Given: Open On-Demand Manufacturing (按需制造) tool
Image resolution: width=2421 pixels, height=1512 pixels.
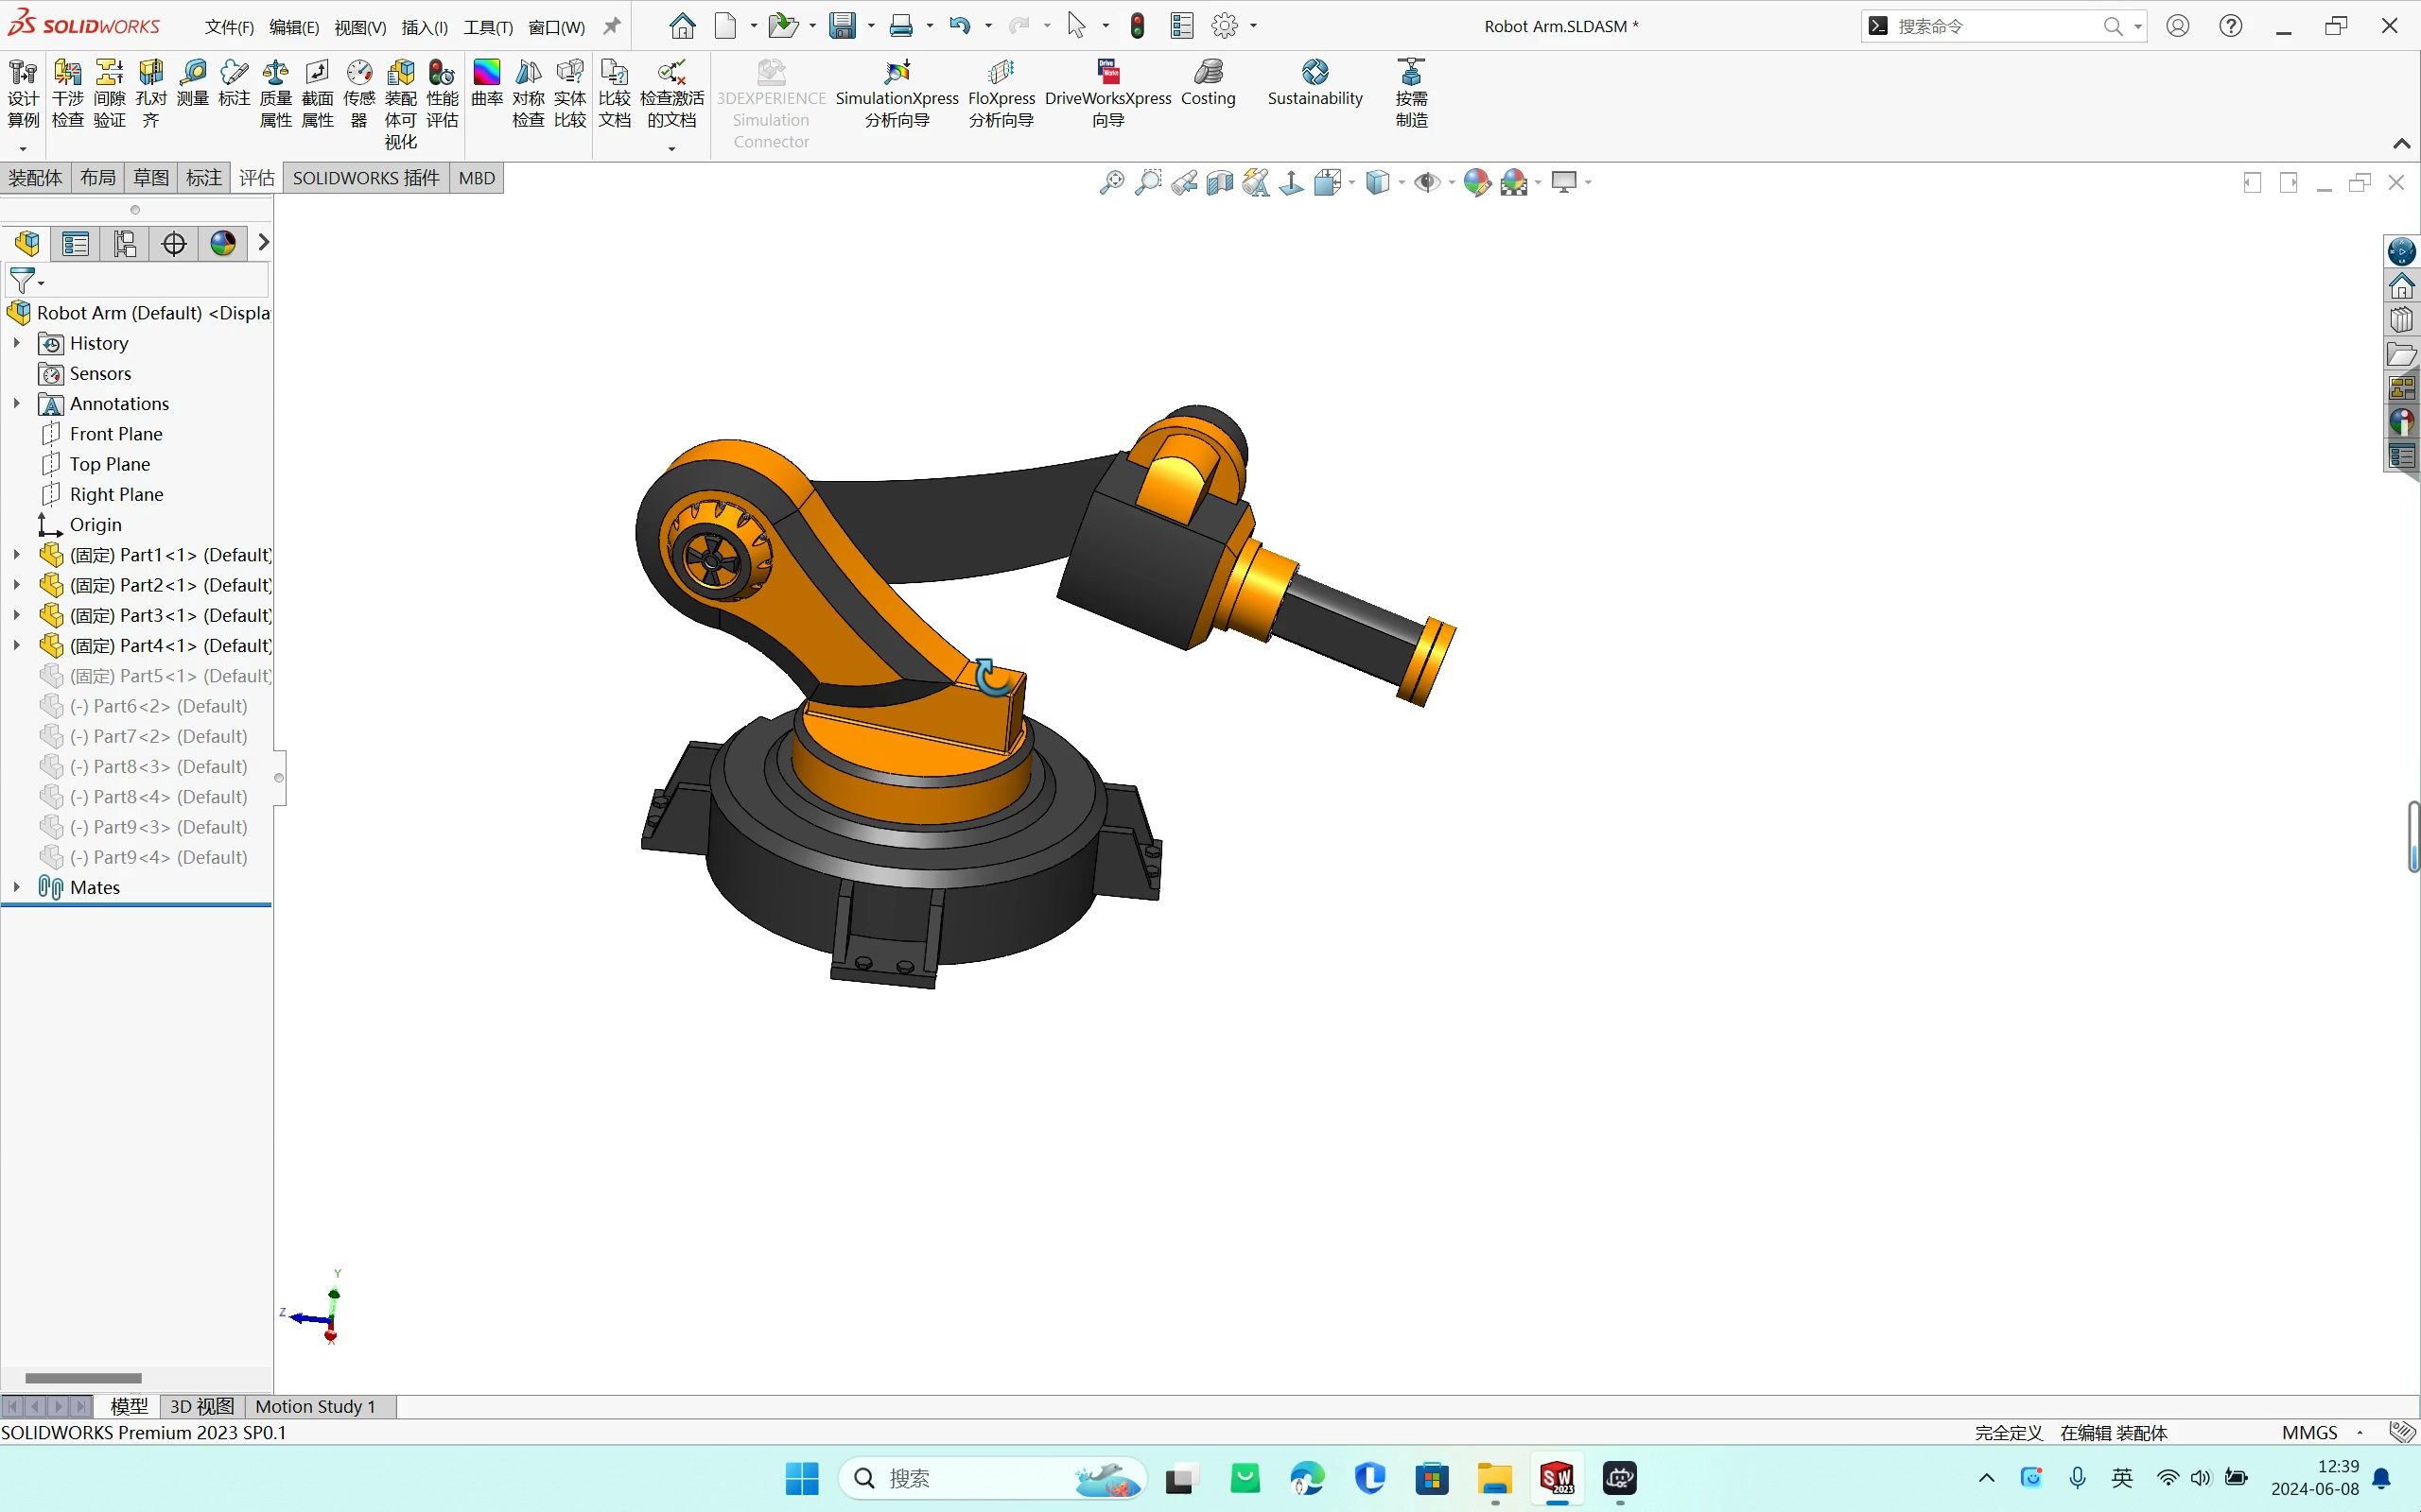Looking at the screenshot, I should [1412, 93].
